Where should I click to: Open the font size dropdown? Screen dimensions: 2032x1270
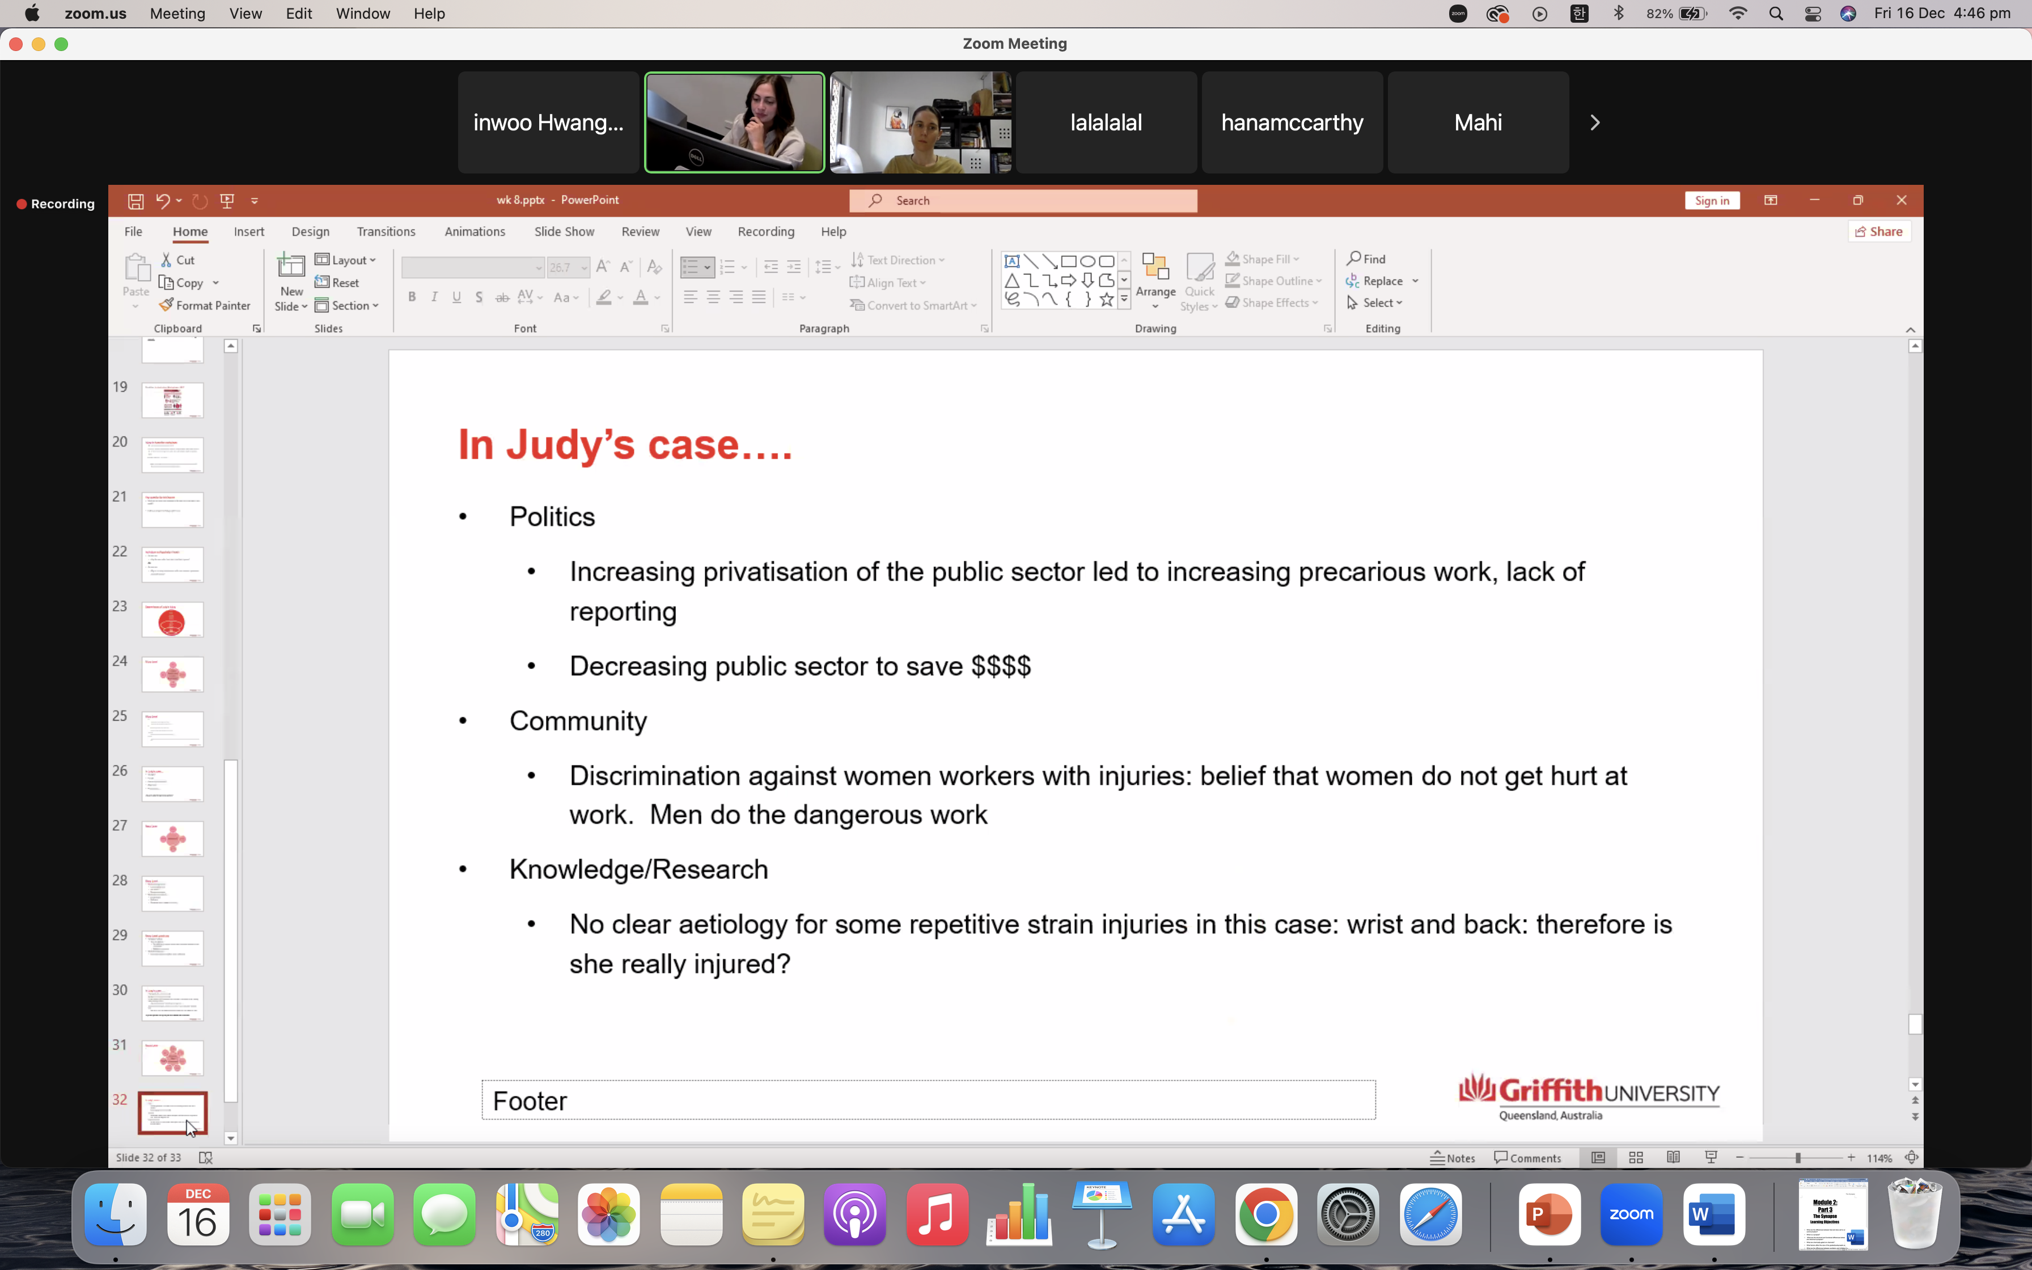[x=585, y=268]
